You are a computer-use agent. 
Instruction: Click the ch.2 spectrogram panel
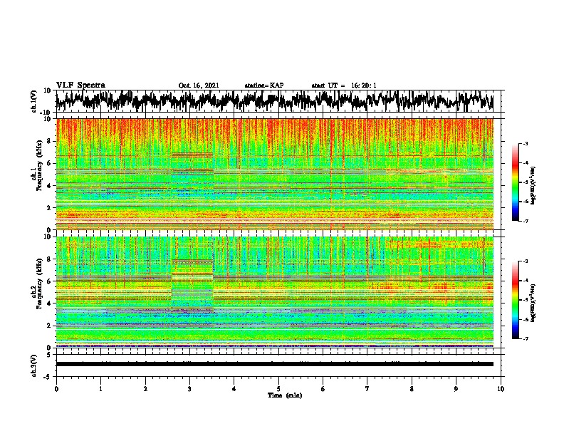click(274, 292)
